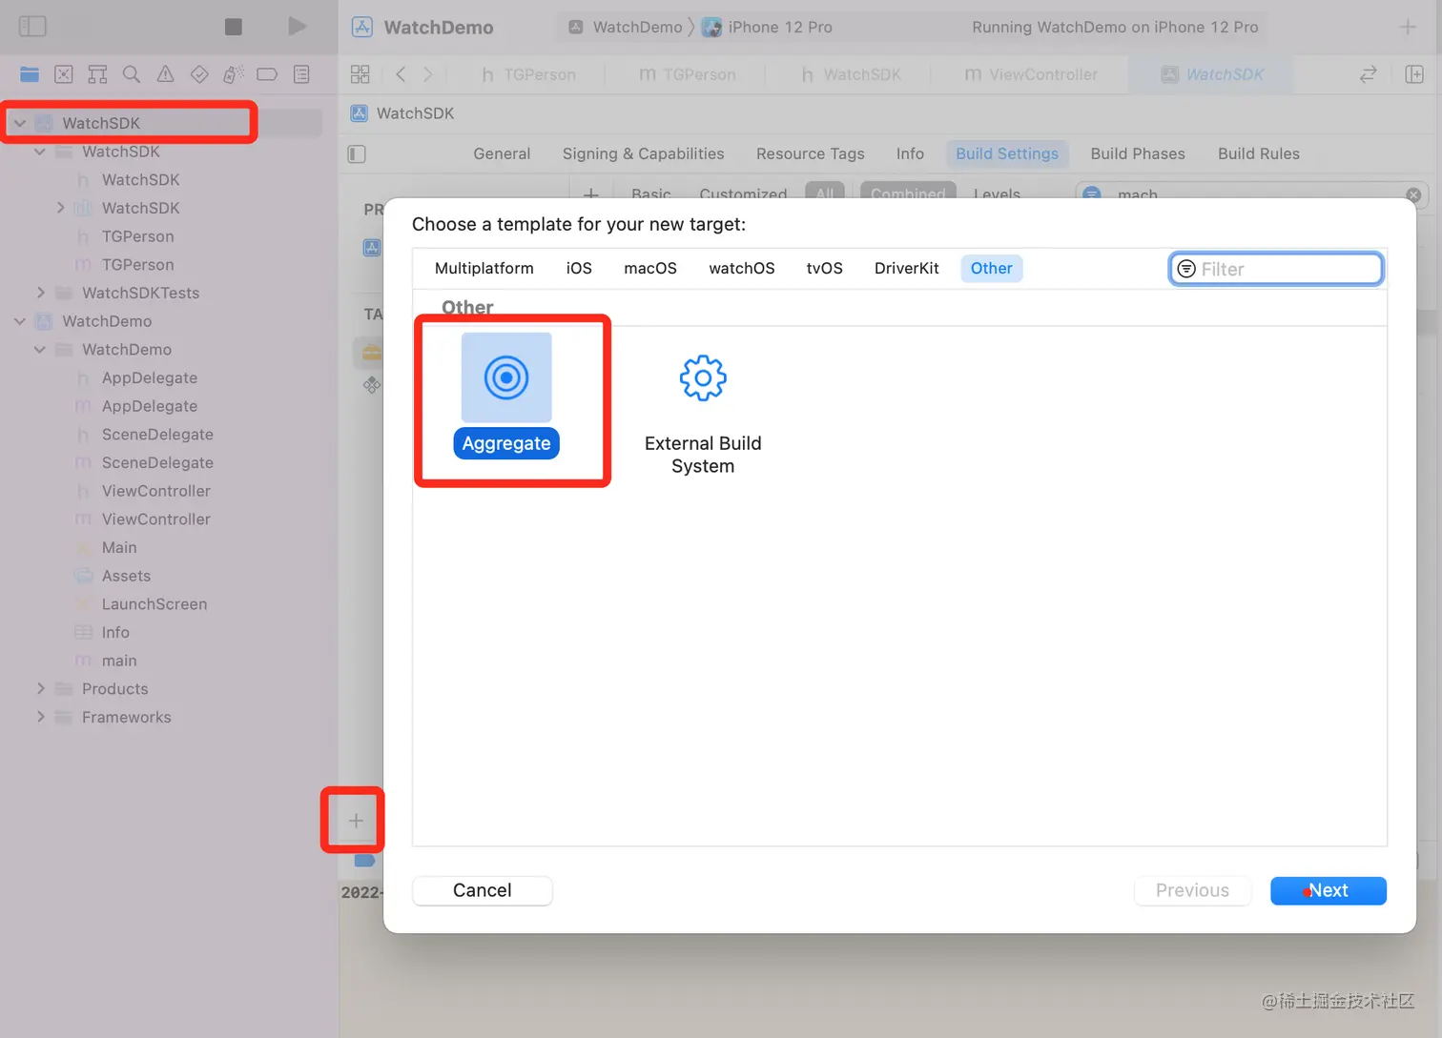Image resolution: width=1442 pixels, height=1038 pixels.
Task: Open the Find navigator magnifier
Action: tap(132, 74)
